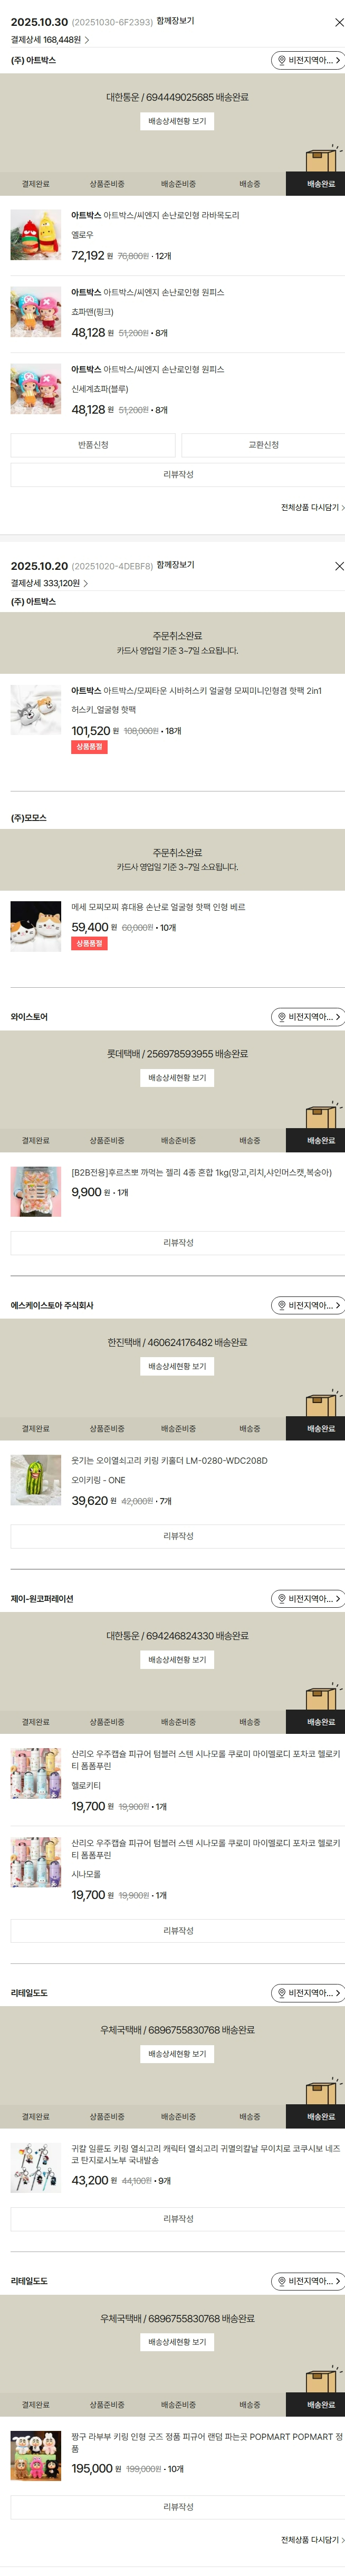
Task: Close the 2025.10.30 order with X icon
Action: (339, 22)
